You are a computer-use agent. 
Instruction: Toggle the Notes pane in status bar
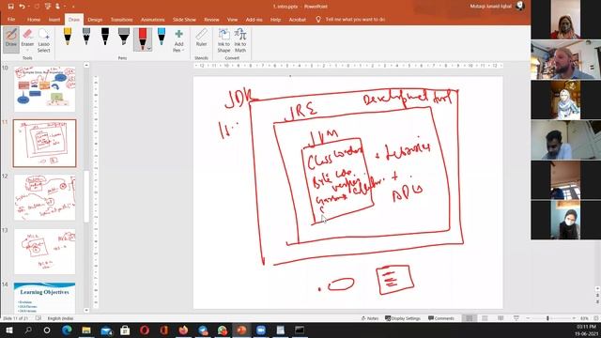pos(370,318)
